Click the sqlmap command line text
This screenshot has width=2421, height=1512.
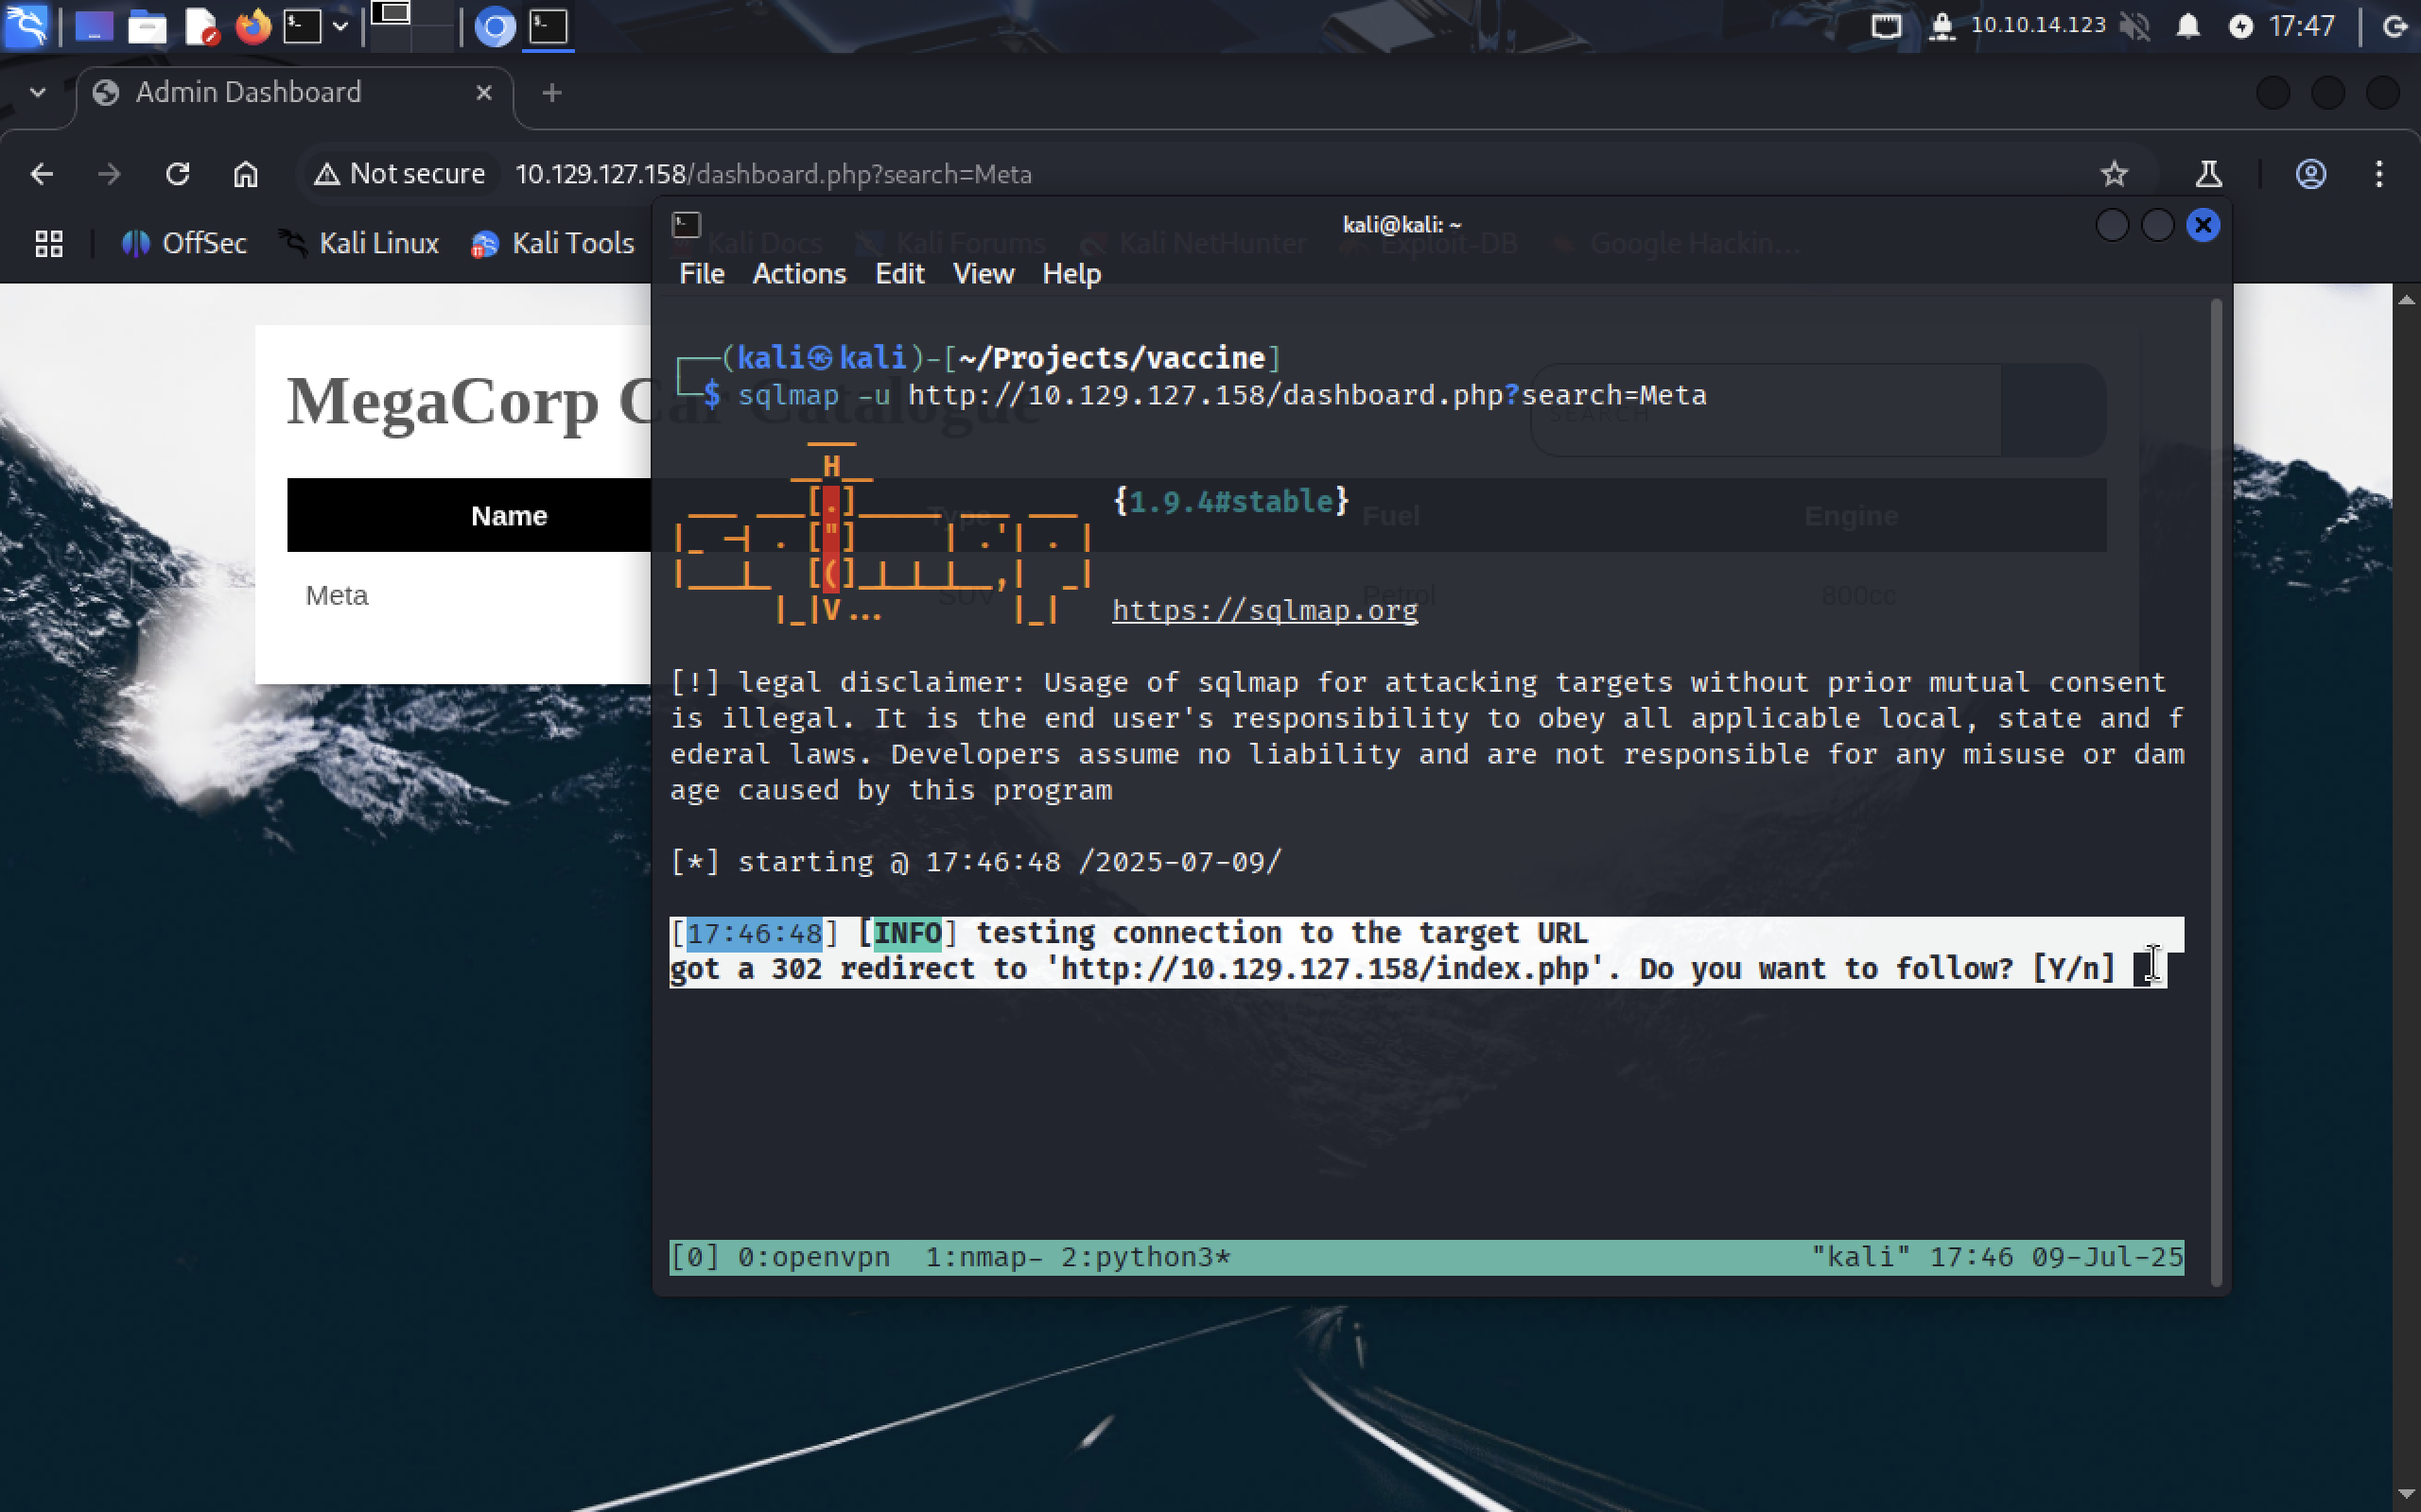[1222, 395]
